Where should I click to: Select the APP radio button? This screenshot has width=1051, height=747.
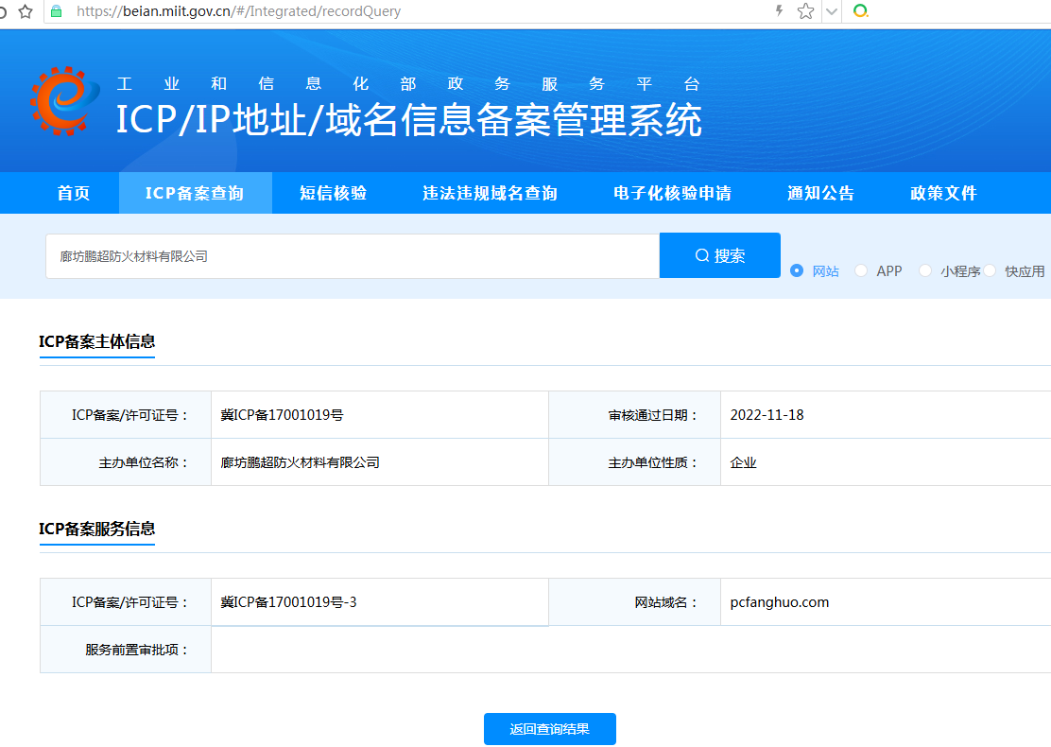point(861,270)
